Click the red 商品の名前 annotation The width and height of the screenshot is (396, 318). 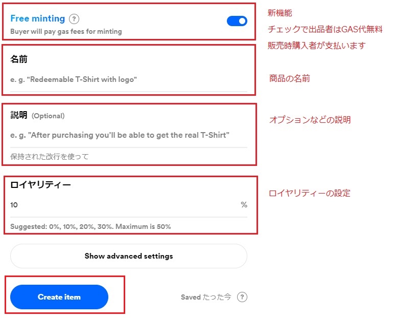[289, 78]
